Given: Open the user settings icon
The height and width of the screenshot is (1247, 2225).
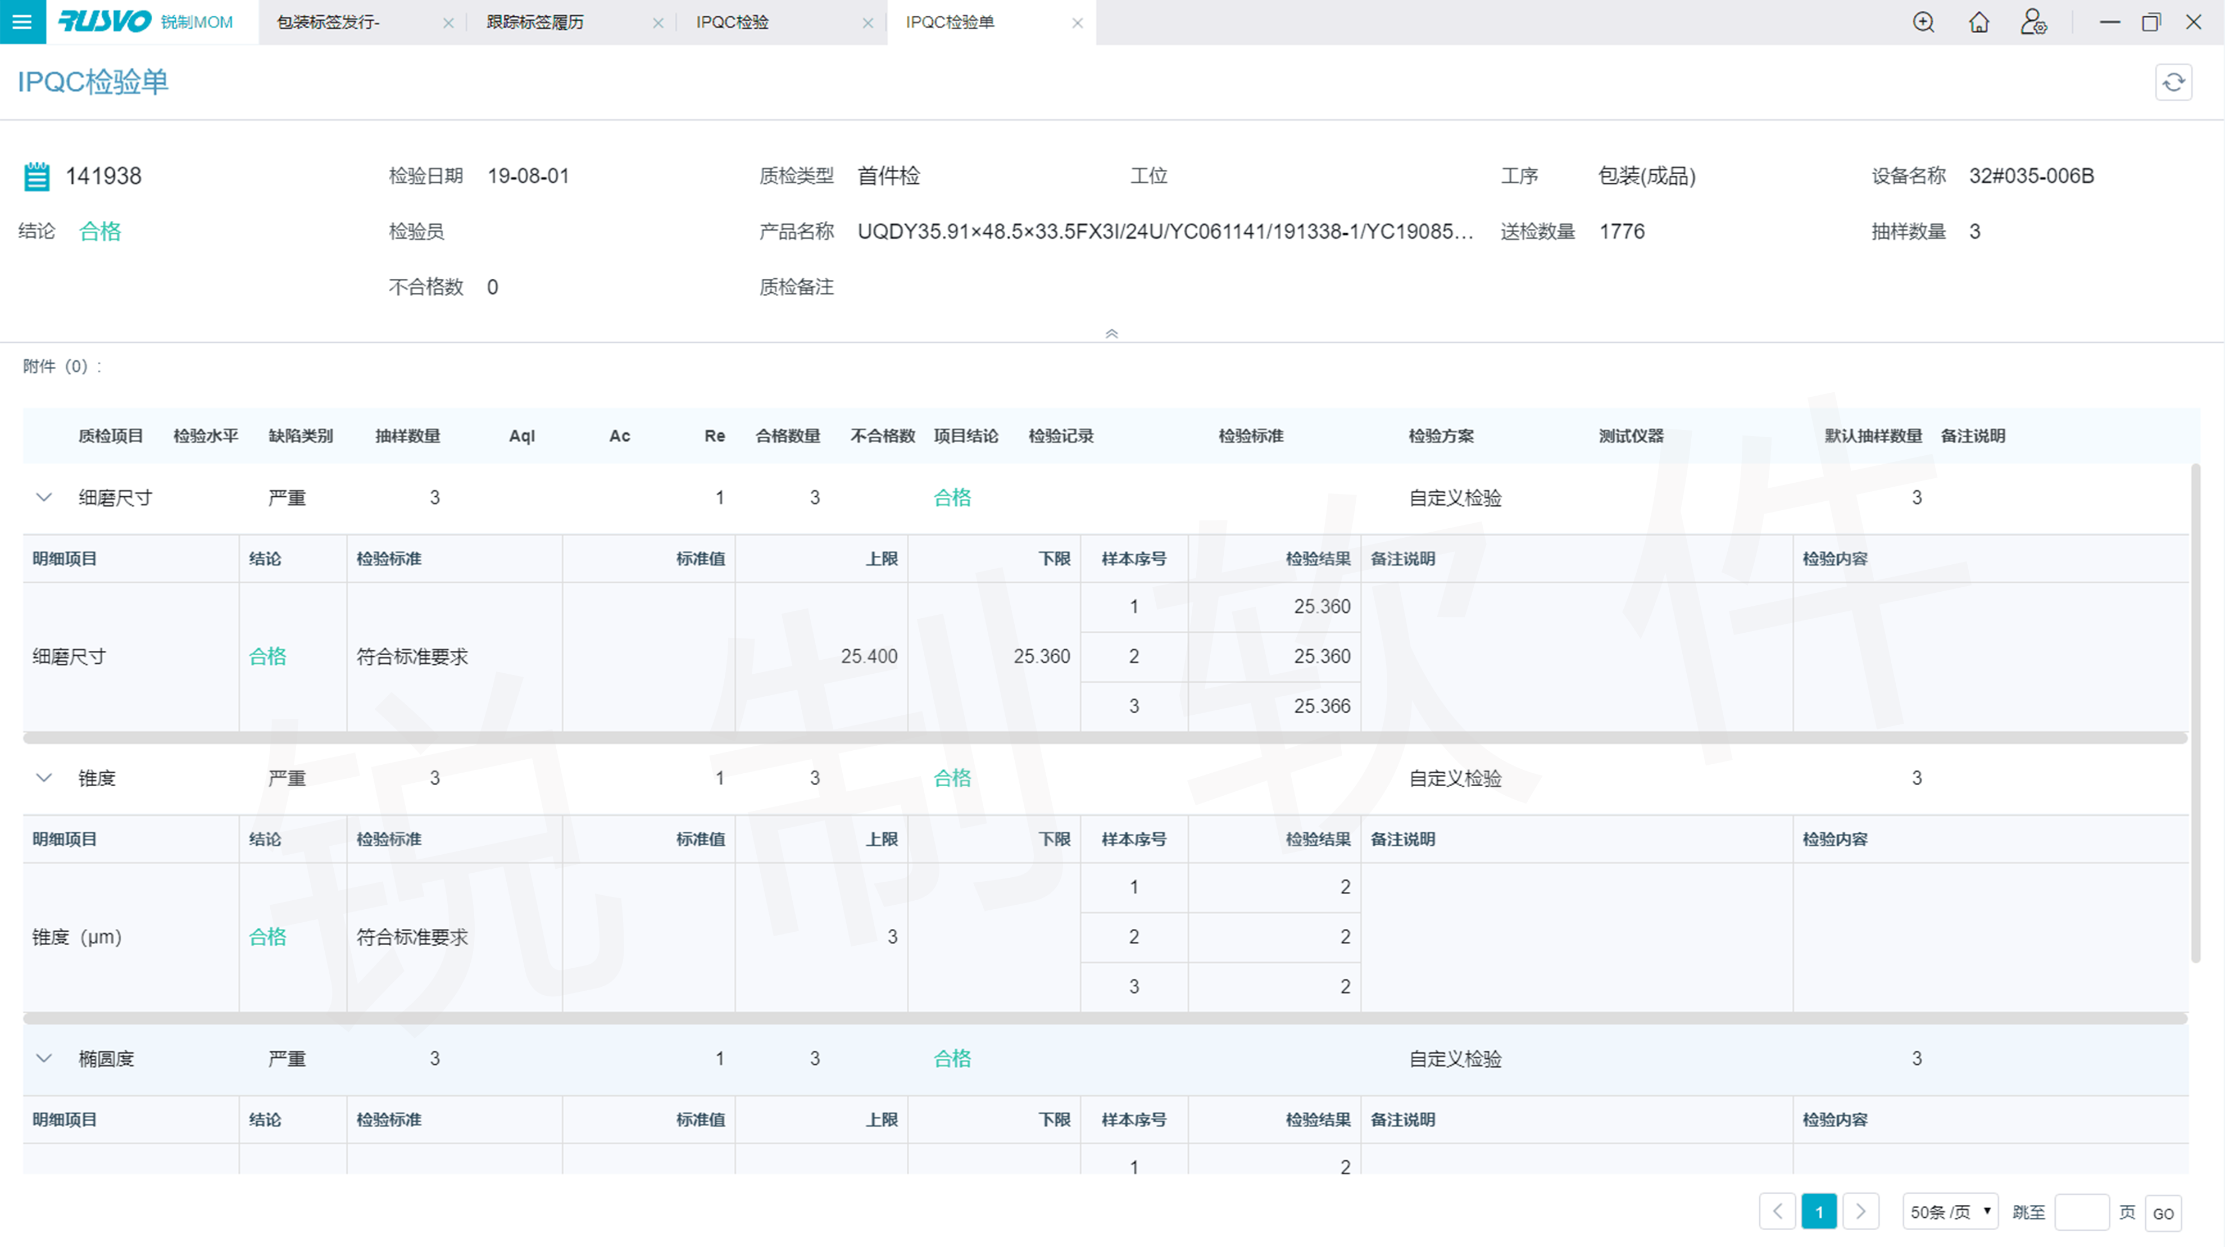Looking at the screenshot, I should pyautogui.click(x=2033, y=22).
